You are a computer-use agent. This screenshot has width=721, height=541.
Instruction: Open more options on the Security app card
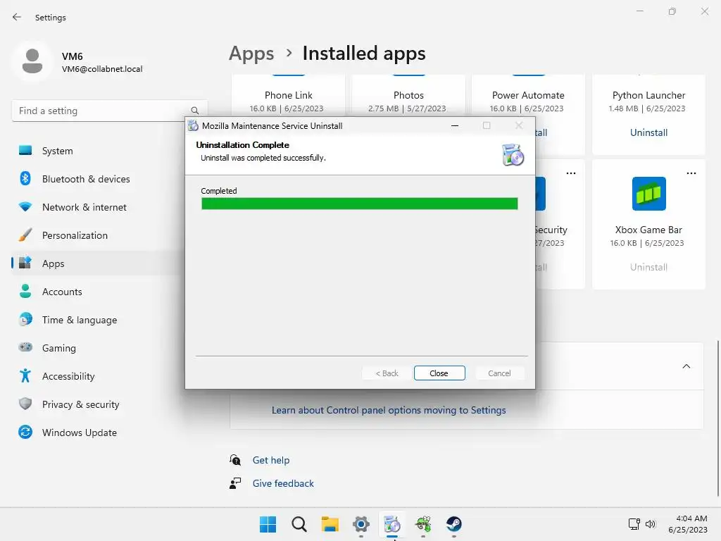tap(570, 173)
